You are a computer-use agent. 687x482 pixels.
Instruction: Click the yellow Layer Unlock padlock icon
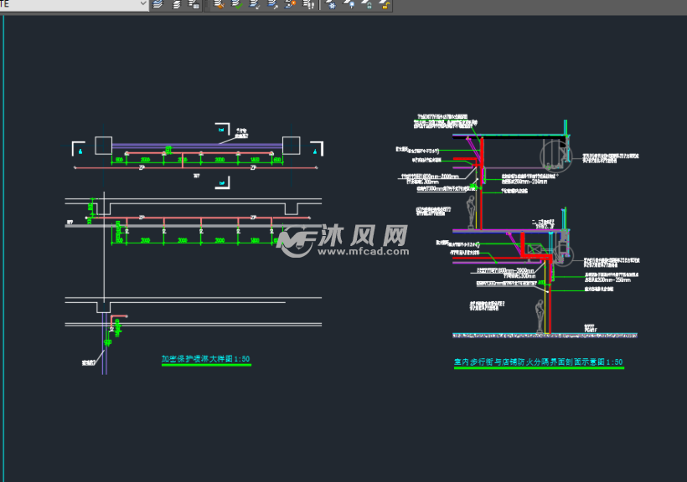pos(385,4)
